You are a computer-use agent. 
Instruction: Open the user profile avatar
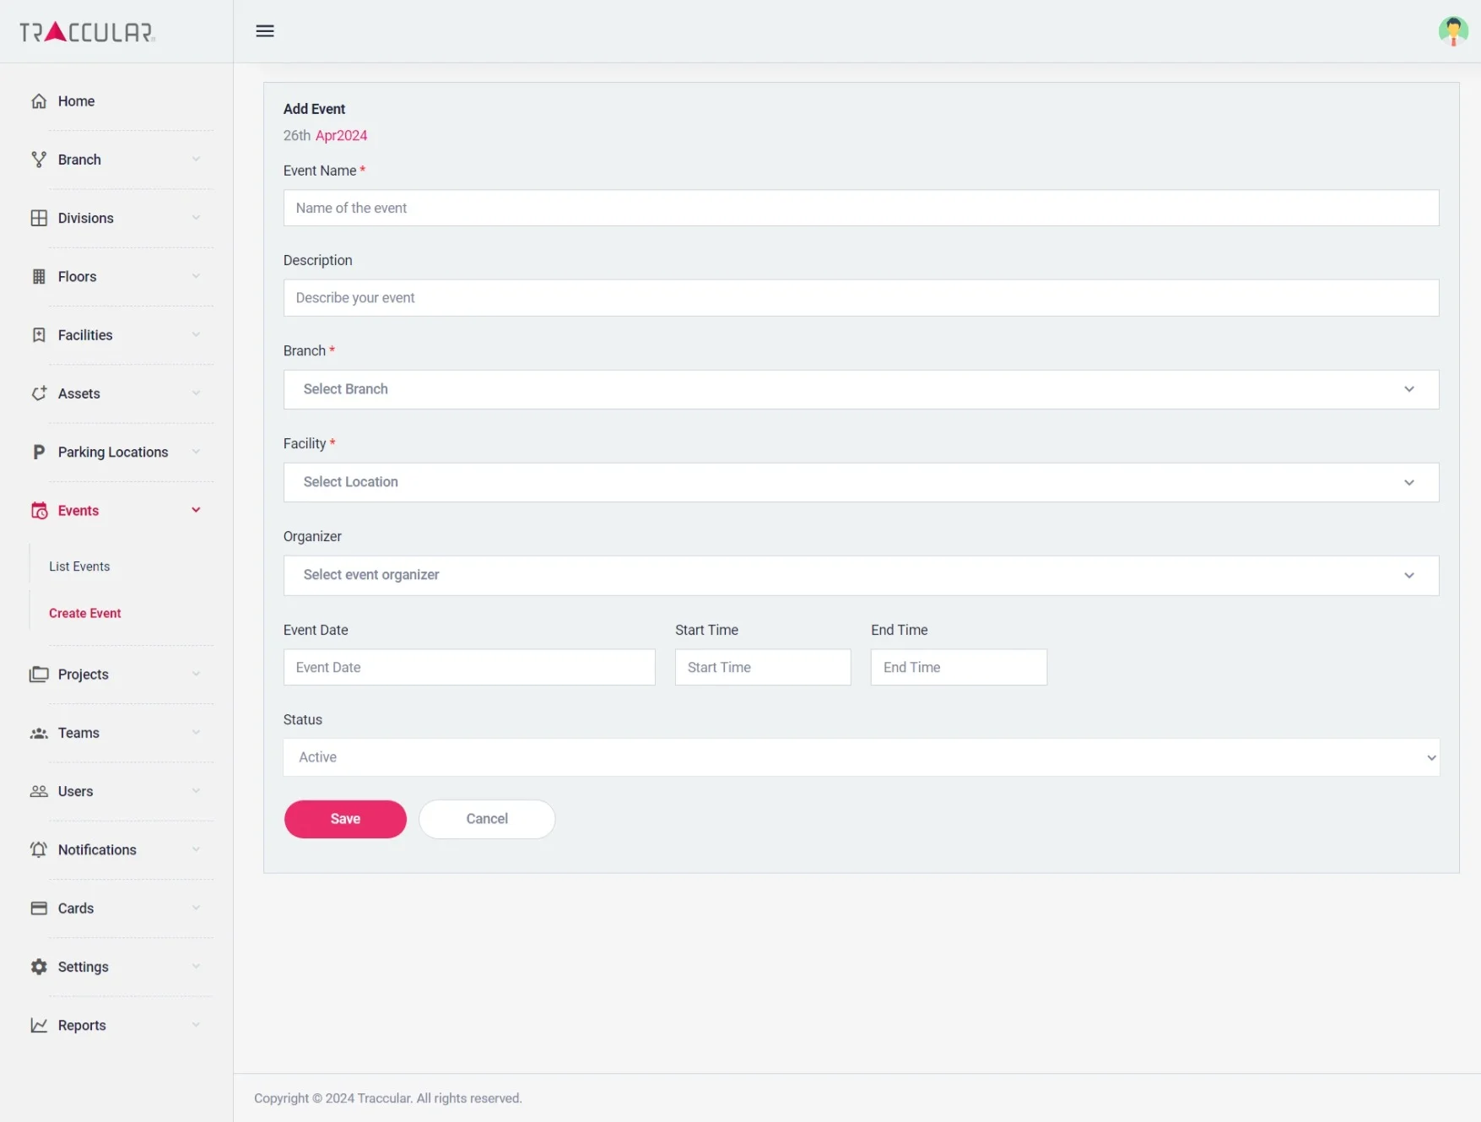1452,31
